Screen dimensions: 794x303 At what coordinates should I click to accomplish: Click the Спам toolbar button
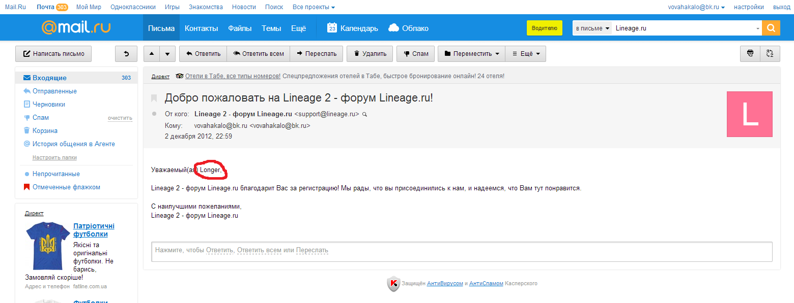(416, 54)
